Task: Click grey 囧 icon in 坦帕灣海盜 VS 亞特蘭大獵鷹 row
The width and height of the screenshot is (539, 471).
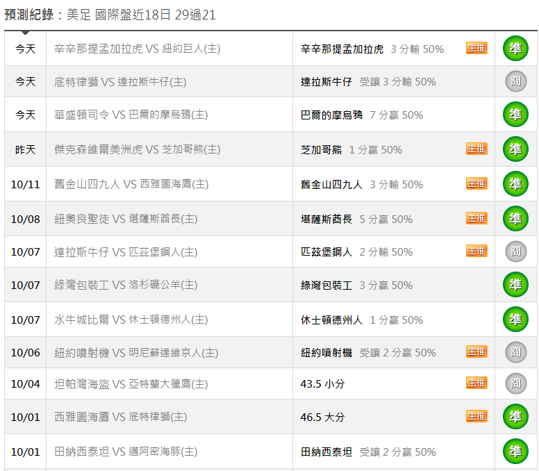Action: tap(515, 383)
